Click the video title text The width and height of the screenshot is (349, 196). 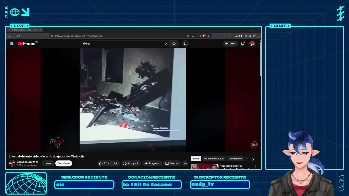tap(47, 156)
